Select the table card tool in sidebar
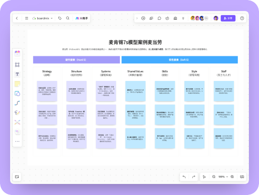The image size is (259, 195). pyautogui.click(x=17, y=132)
